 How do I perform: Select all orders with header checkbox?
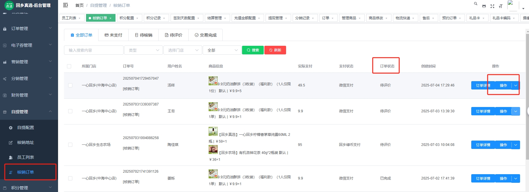[x=69, y=66]
